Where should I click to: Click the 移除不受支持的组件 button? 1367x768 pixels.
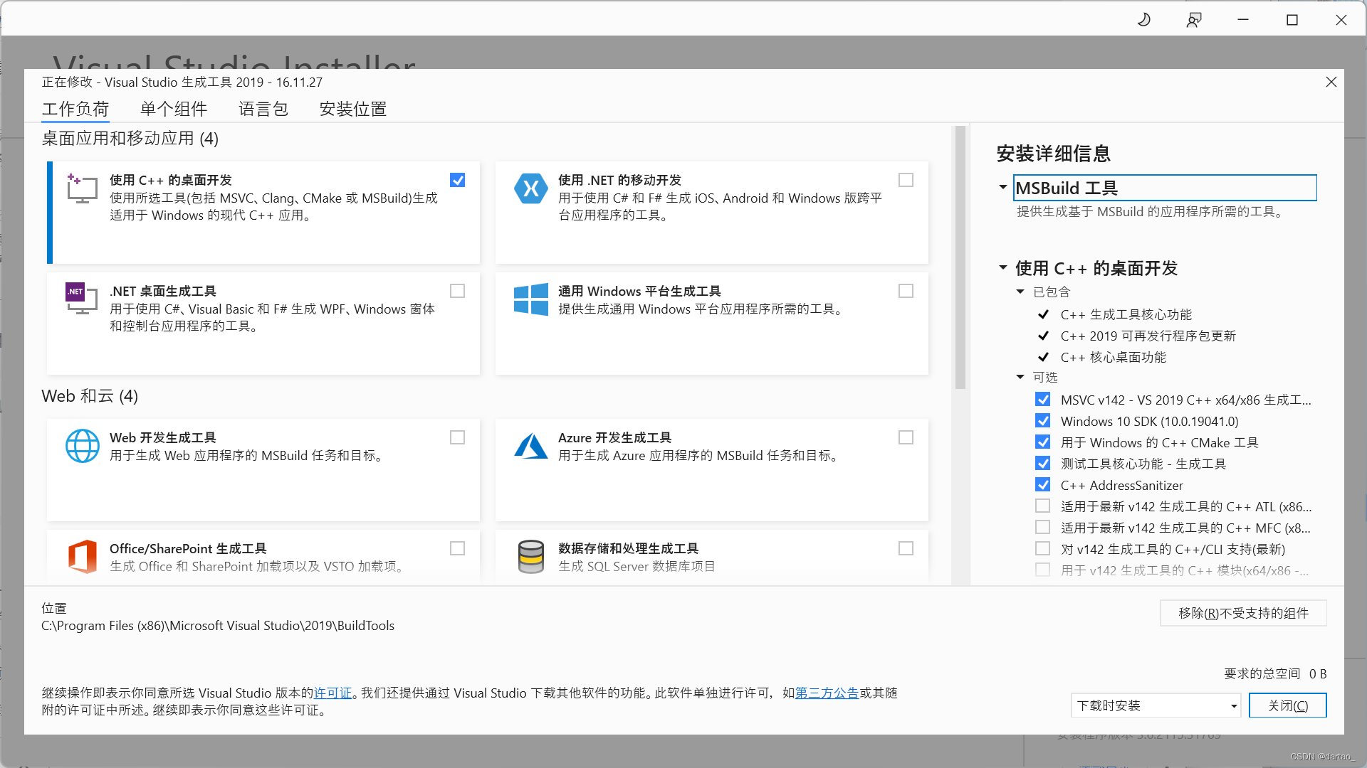tap(1243, 613)
